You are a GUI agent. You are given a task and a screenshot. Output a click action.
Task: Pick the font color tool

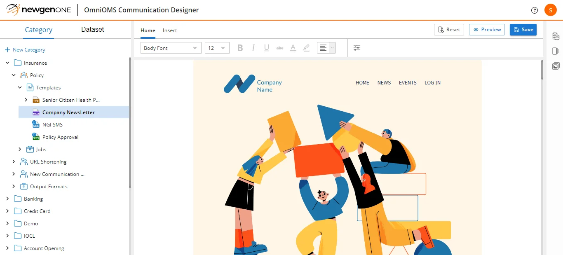293,48
